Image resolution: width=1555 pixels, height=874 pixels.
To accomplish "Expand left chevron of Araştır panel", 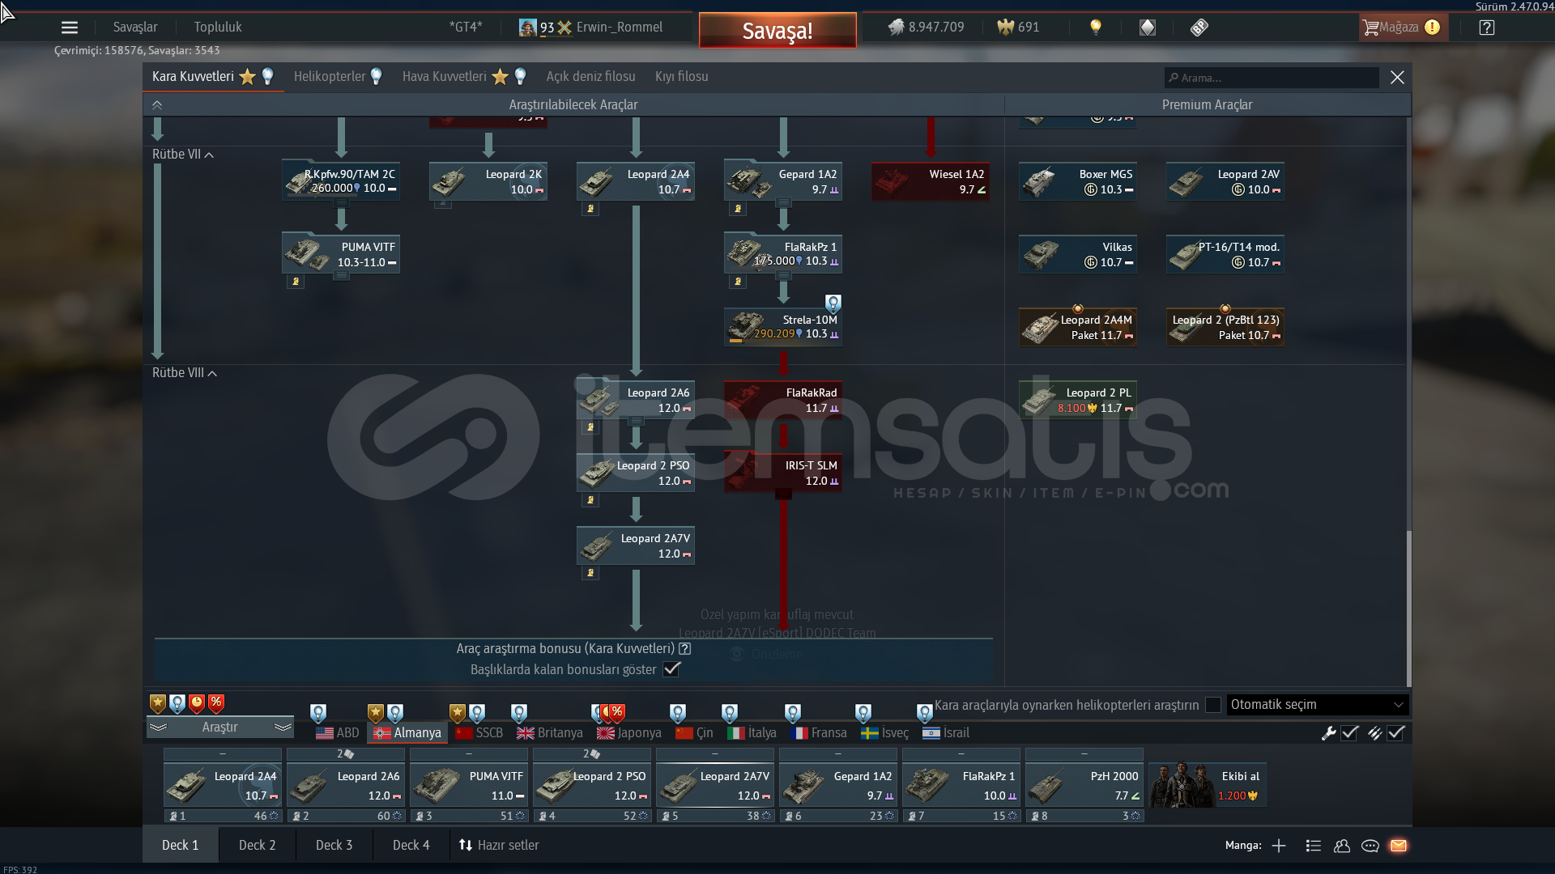I will 159,728.
